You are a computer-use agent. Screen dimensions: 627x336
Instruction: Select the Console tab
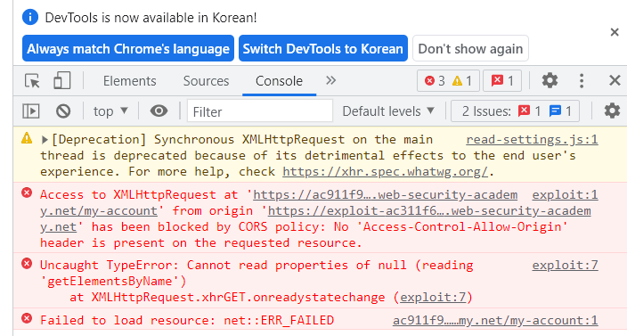[x=279, y=81]
